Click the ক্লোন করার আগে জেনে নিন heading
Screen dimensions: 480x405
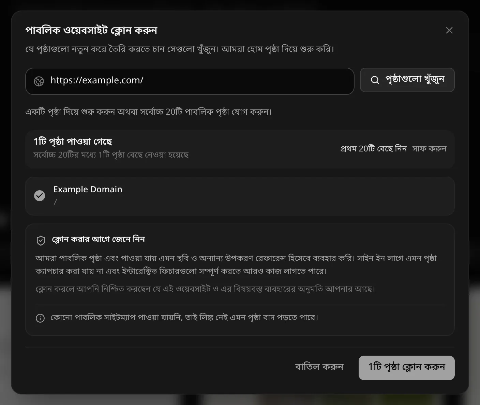pyautogui.click(x=98, y=239)
